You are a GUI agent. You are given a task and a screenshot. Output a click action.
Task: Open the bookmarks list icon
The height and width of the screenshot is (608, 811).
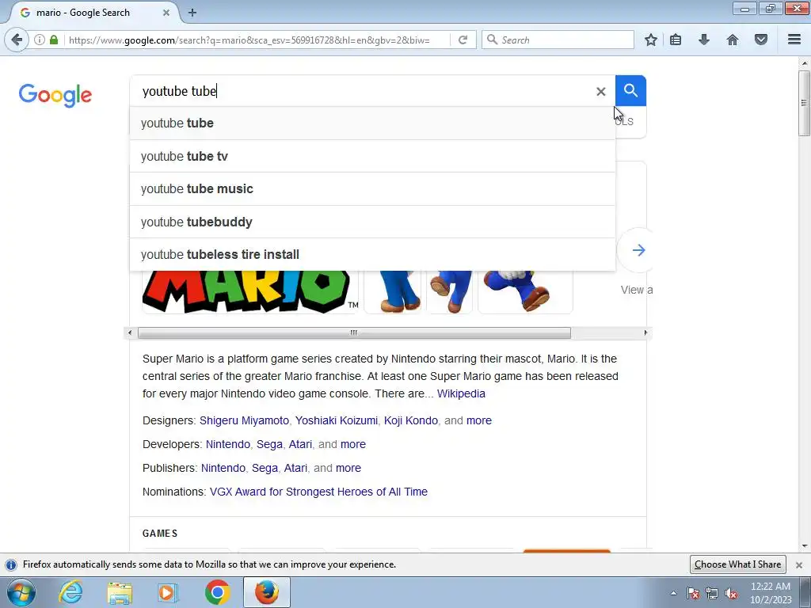click(x=676, y=40)
